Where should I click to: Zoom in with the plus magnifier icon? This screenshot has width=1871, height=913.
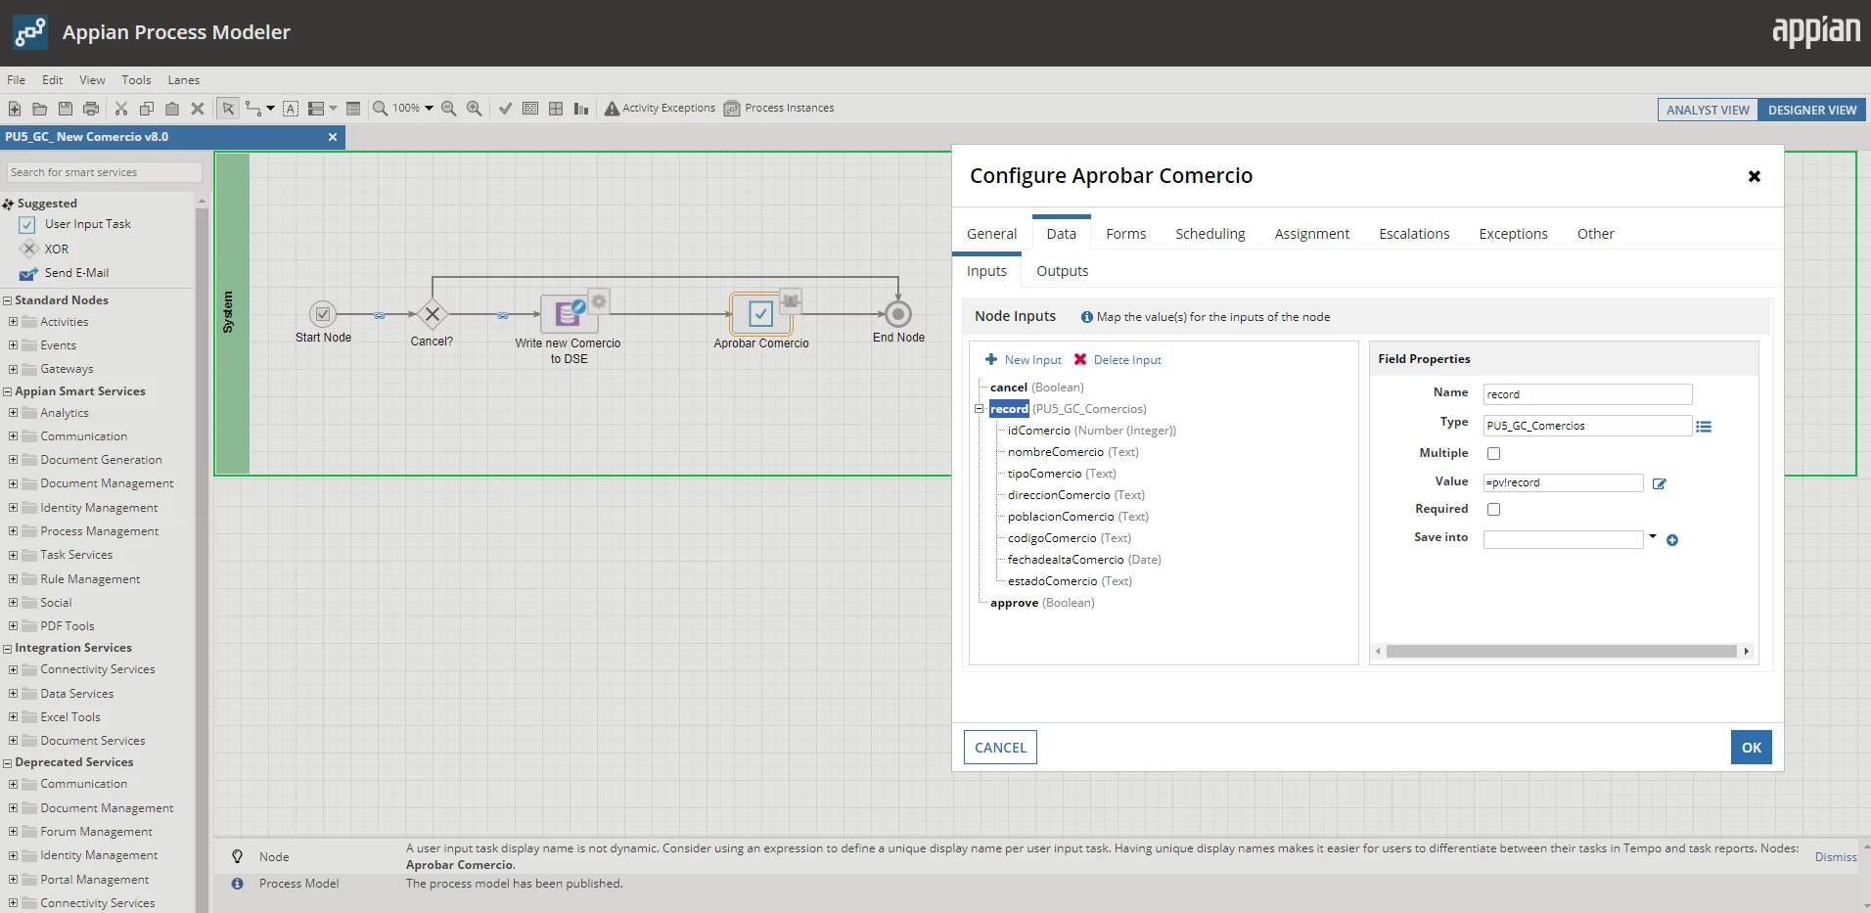(475, 109)
